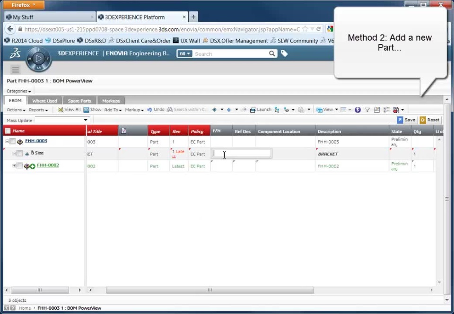Screen dimensions: 454x314
Task: Click the Reset button
Action: tap(430, 120)
